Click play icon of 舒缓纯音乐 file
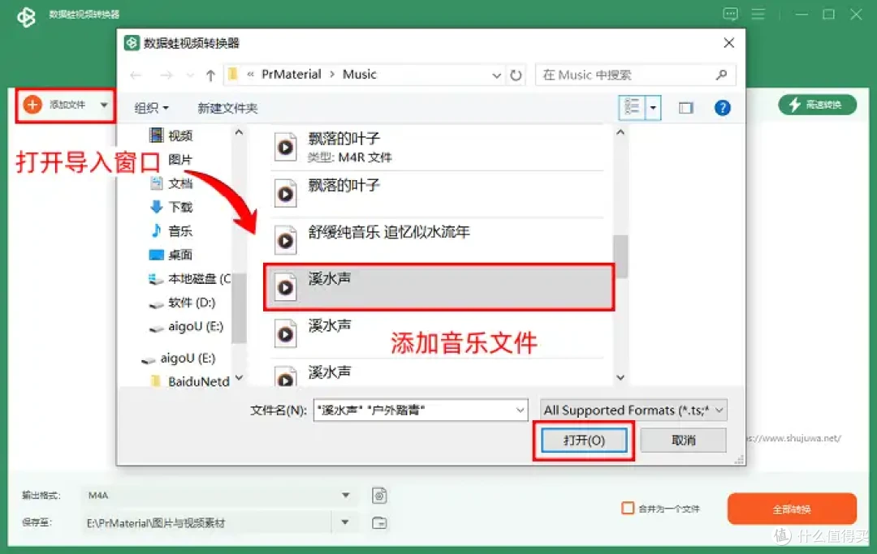 [x=286, y=241]
